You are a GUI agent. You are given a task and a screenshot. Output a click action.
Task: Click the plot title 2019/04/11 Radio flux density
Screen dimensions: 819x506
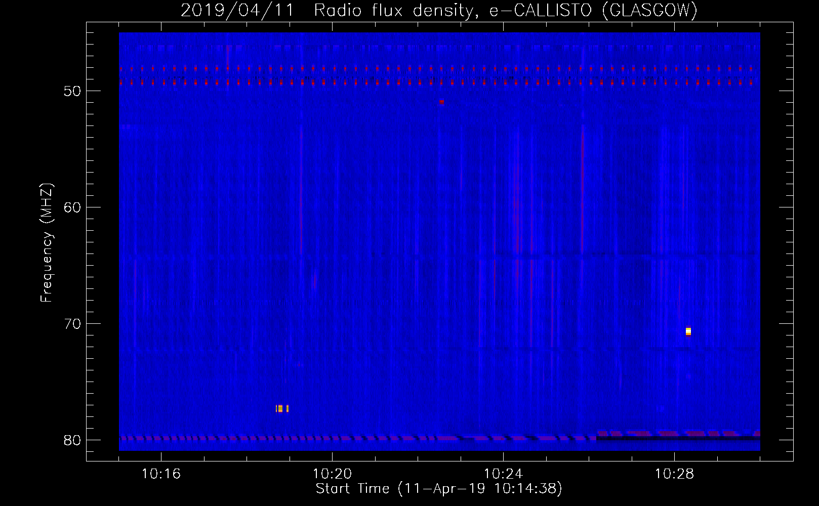[x=439, y=10]
